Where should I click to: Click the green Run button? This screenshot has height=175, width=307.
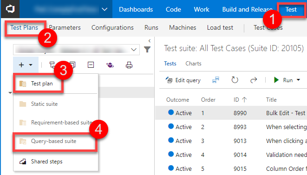pos(283,80)
